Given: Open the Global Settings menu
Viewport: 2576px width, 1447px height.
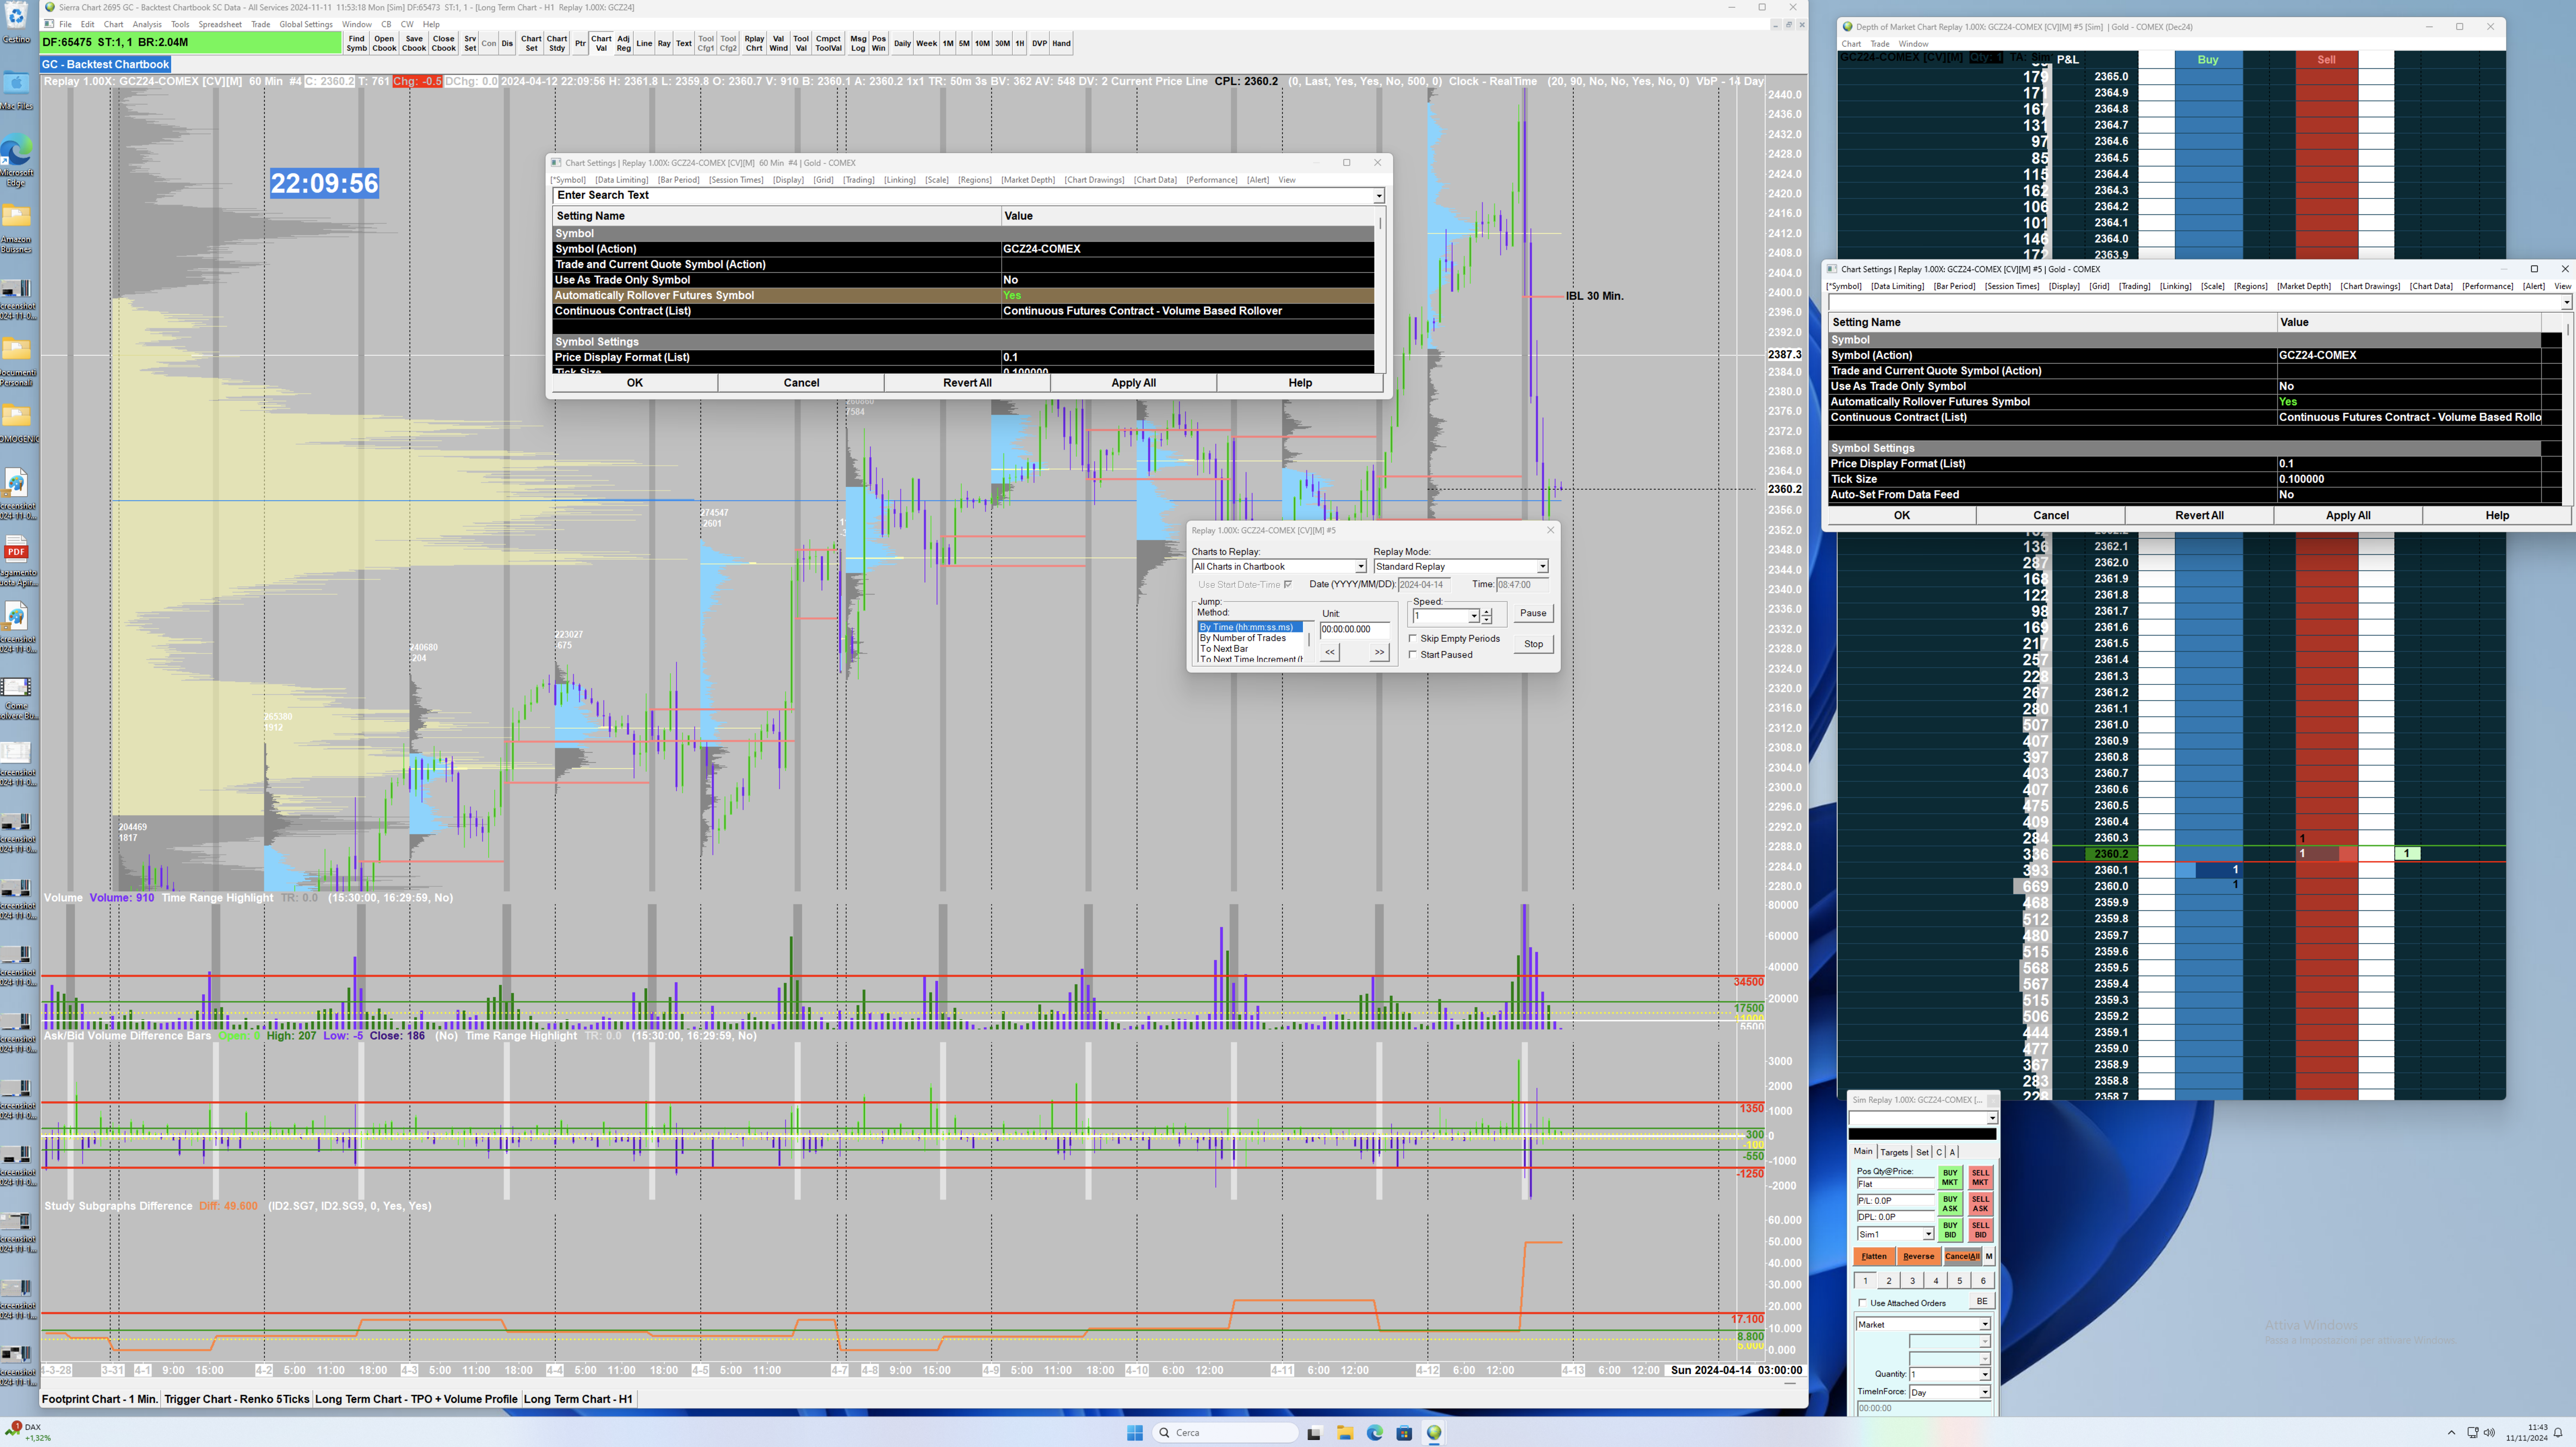Looking at the screenshot, I should click(x=306, y=24).
